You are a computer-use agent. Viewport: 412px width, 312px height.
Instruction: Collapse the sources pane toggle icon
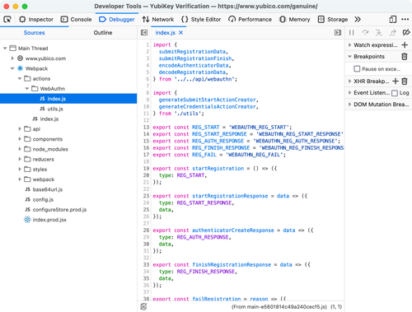point(144,33)
